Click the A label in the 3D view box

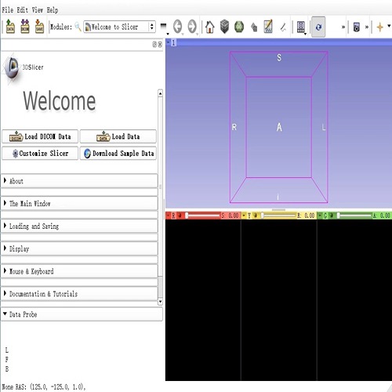click(279, 127)
